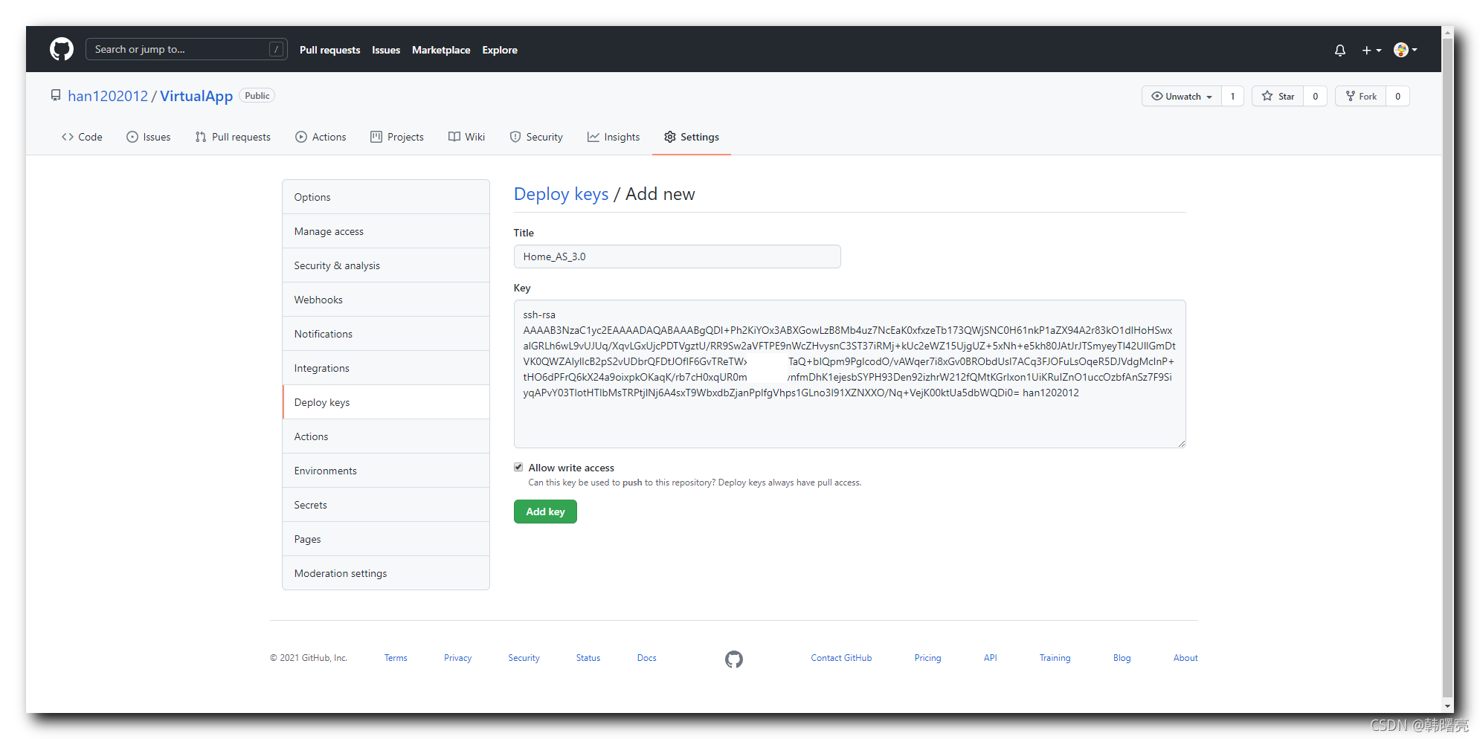
Task: Open Moderation settings
Action: (x=386, y=573)
